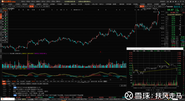The image size is (185, 101).
Task: Click the 56.12 high price marker
Action: pyautogui.click(x=155, y=12)
